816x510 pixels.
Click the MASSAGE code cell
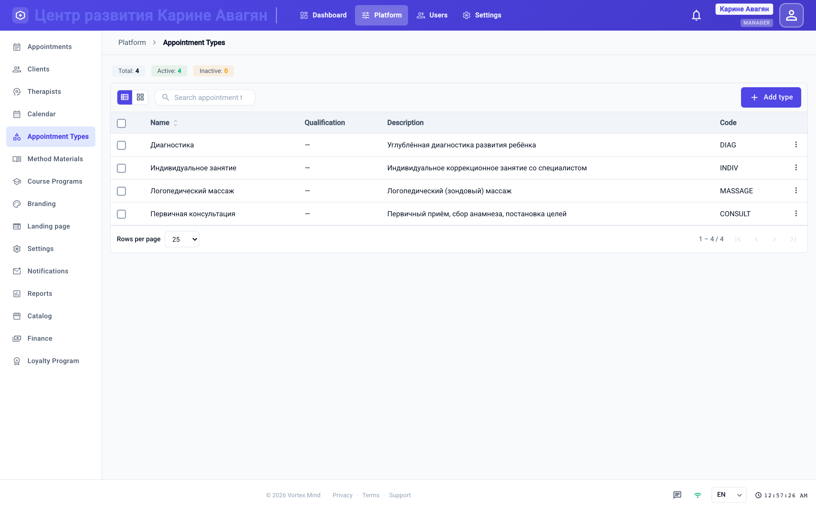(x=736, y=191)
